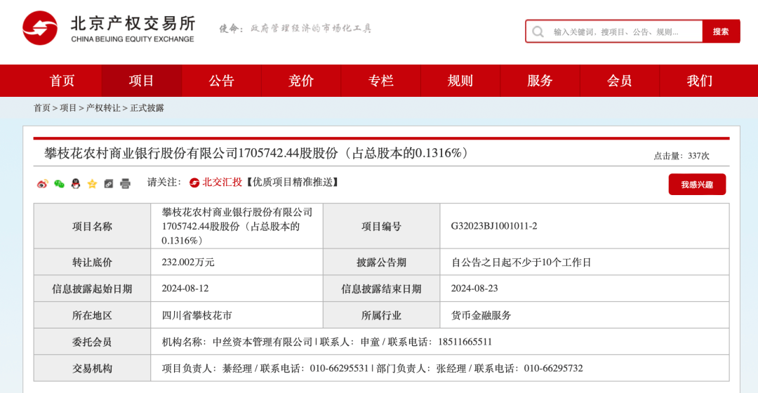Click the page title 攀枝花农村商业银行股份 heading
Viewport: 758px width, 393px height.
pyautogui.click(x=256, y=153)
